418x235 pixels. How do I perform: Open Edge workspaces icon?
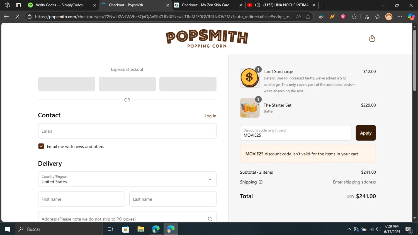8,5
